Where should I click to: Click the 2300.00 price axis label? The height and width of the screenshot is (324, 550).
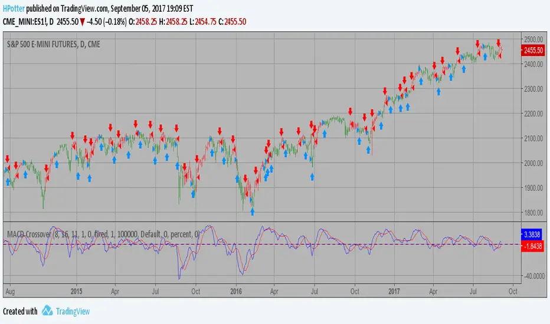533,89
